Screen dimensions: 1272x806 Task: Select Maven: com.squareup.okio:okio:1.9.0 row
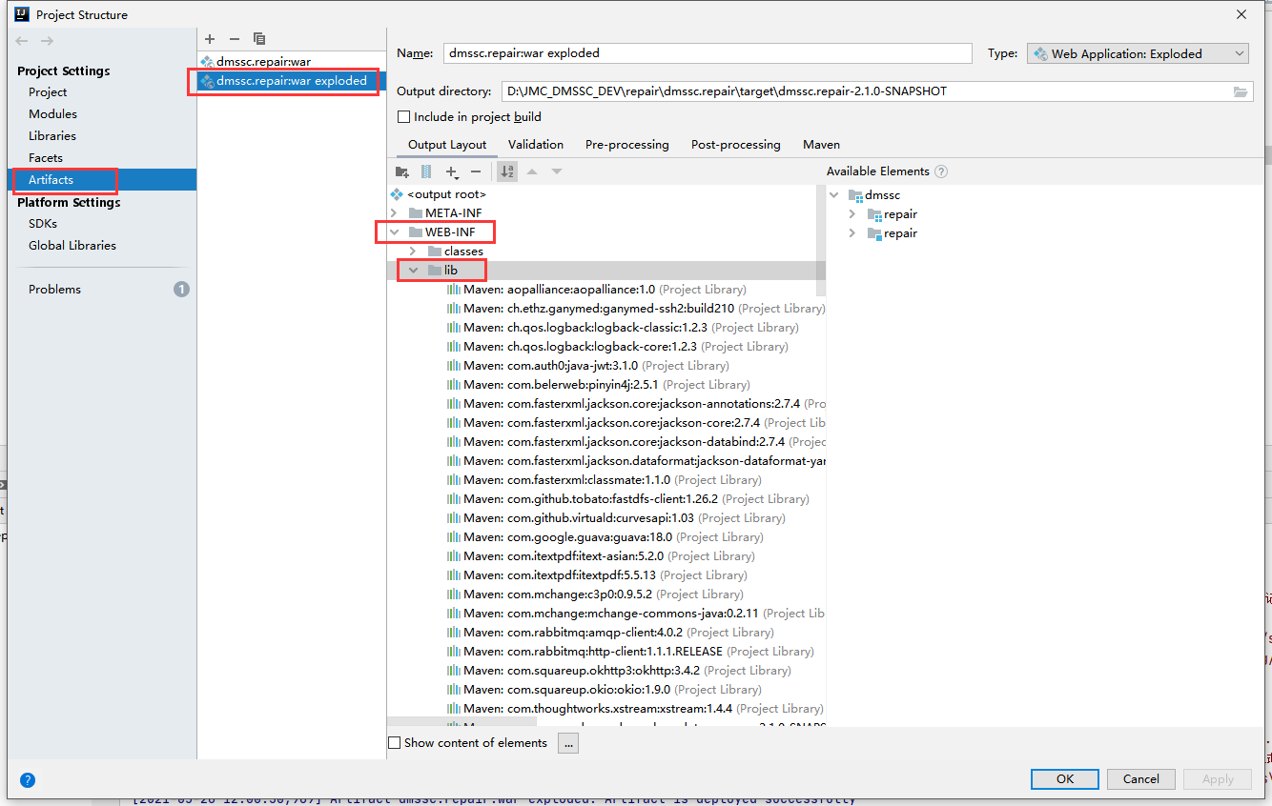coord(606,690)
